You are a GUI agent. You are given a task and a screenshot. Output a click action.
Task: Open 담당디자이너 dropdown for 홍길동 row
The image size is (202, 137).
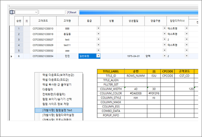pyautogui.click(x=187, y=34)
